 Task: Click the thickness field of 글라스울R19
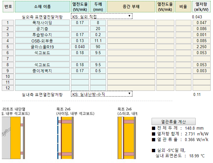tap(98, 47)
